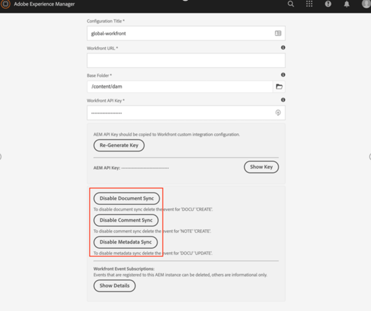Screen dimensions: 371x311
Task: Disable Comment Sync
Action: [126, 220]
